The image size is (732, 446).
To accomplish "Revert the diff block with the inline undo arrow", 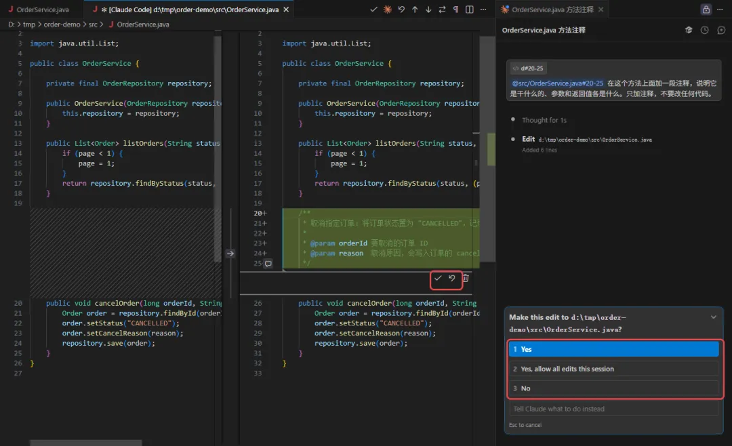I will tap(451, 279).
